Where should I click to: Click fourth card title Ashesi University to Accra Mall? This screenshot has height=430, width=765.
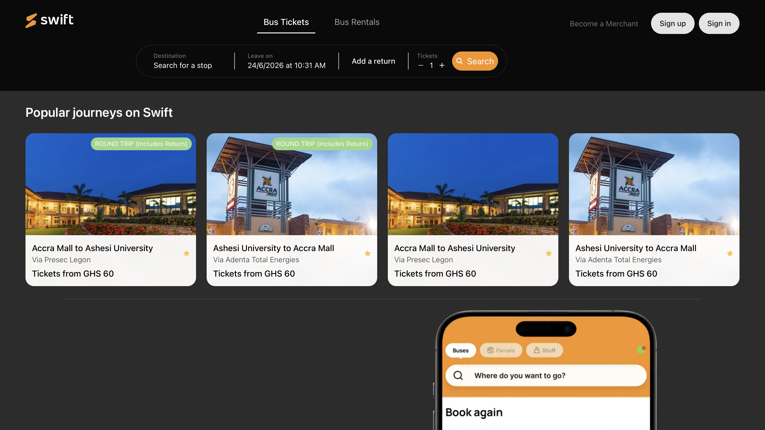(636, 248)
